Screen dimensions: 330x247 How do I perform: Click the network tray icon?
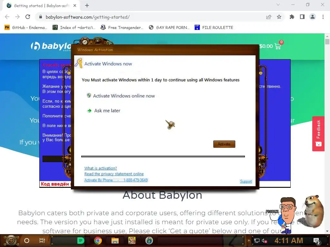point(257,241)
